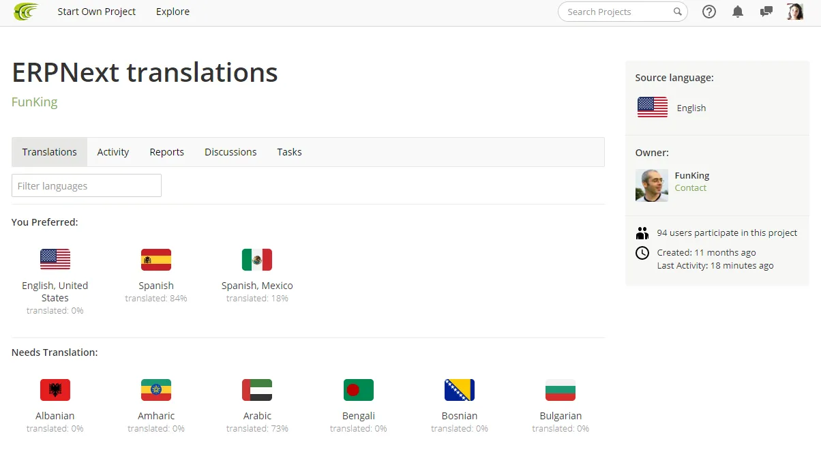This screenshot has width=821, height=452.
Task: Click 'translated: 18%' under Spanish, Mexico
Action: pos(257,299)
